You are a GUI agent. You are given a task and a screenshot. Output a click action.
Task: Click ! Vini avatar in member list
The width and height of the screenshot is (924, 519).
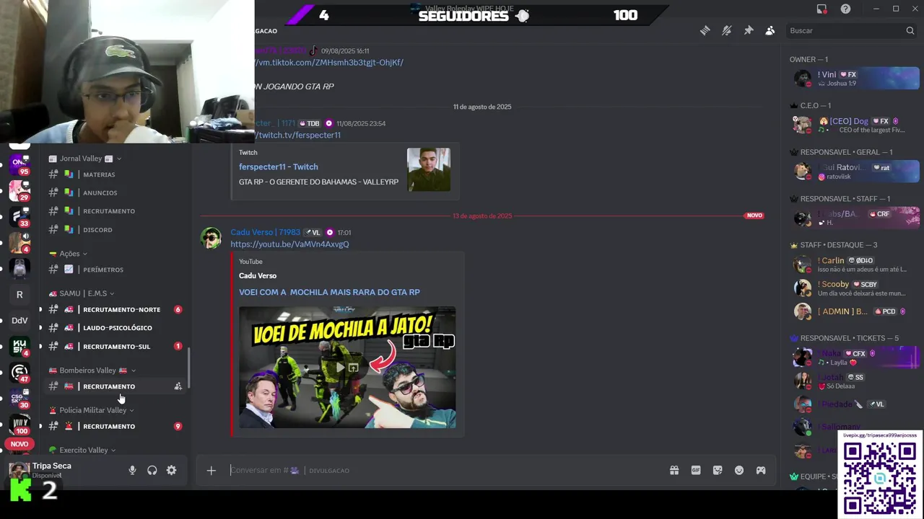pyautogui.click(x=802, y=78)
